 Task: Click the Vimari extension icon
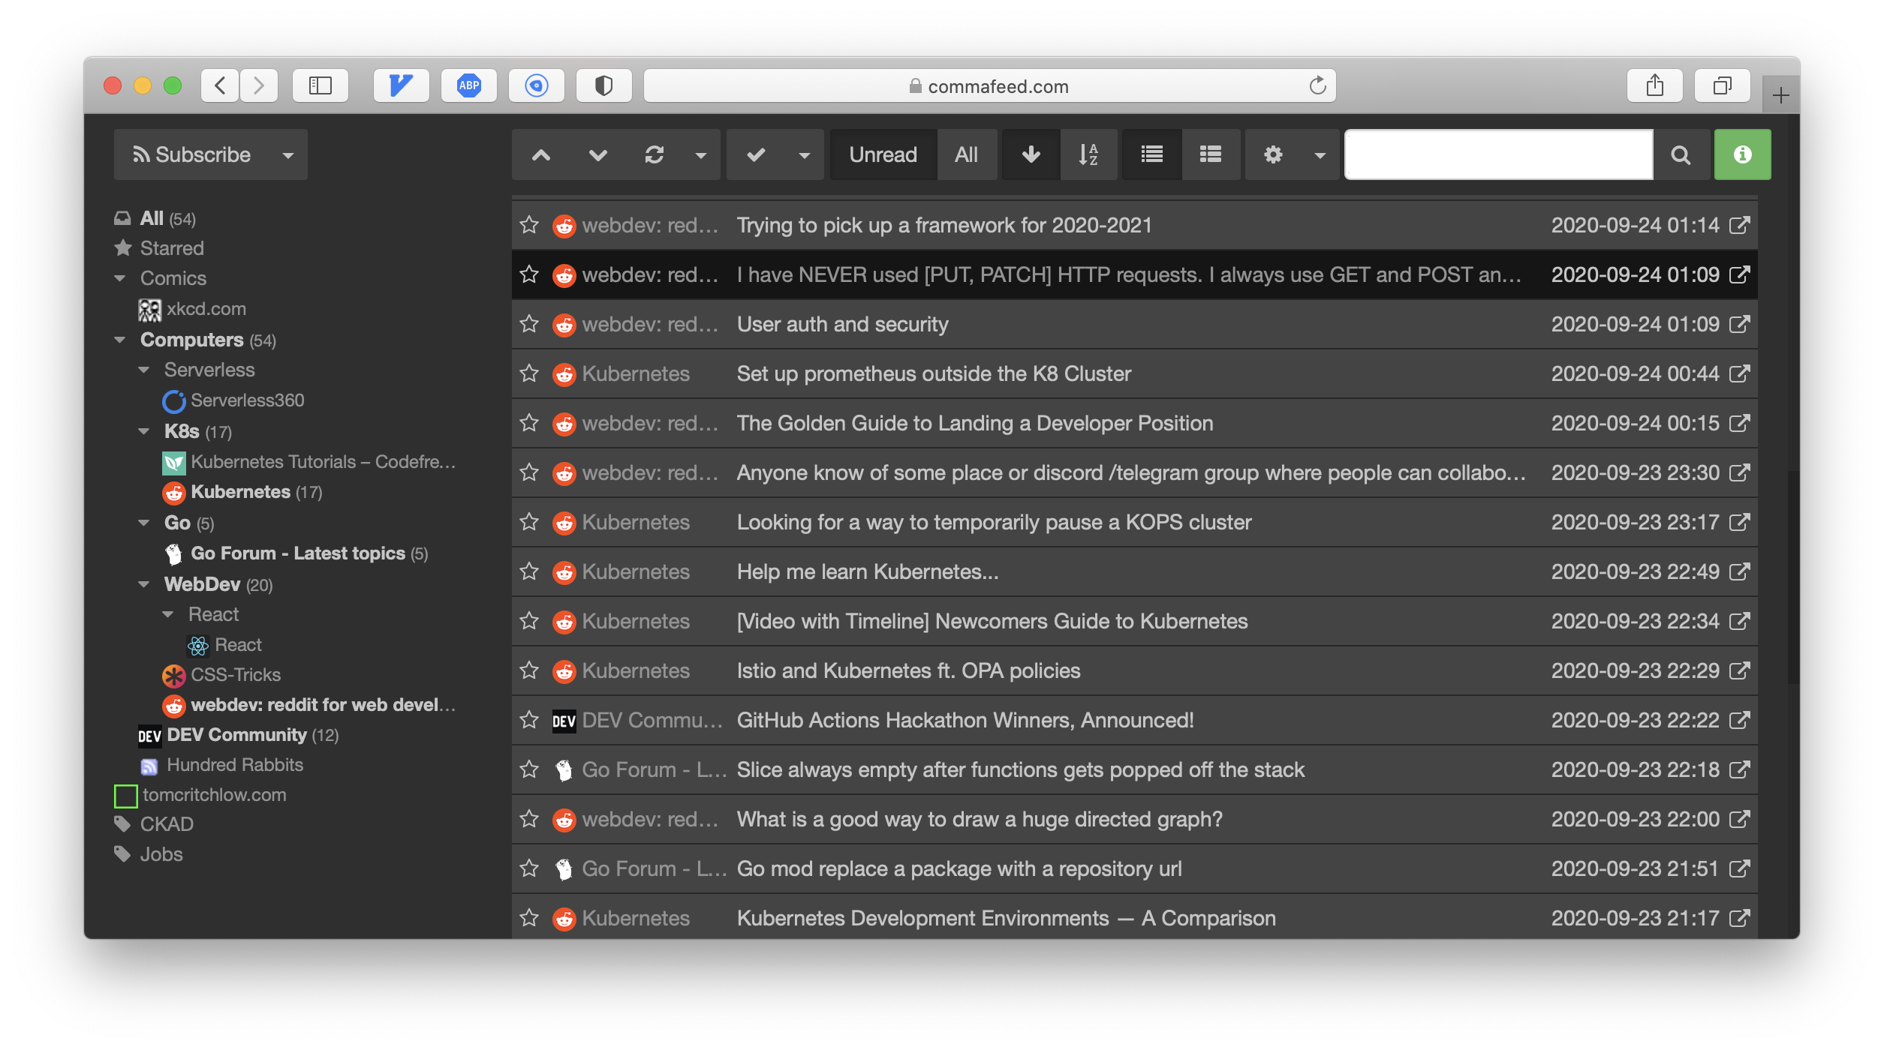click(x=402, y=85)
